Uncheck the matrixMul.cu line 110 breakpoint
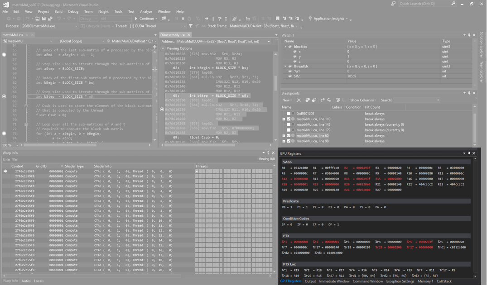Image resolution: width=487 pixels, height=286 pixels. (x=289, y=119)
